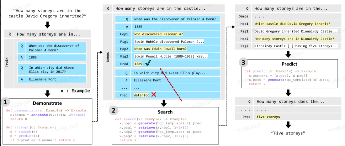Click the 'Predict' heading
Image resolution: width=345 pixels, height=146 pixels.
(289, 64)
